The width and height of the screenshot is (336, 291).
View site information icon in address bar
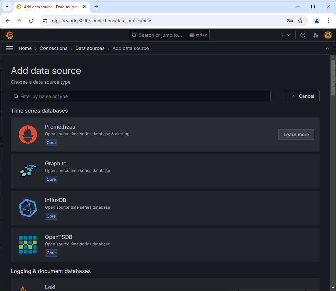coord(45,21)
